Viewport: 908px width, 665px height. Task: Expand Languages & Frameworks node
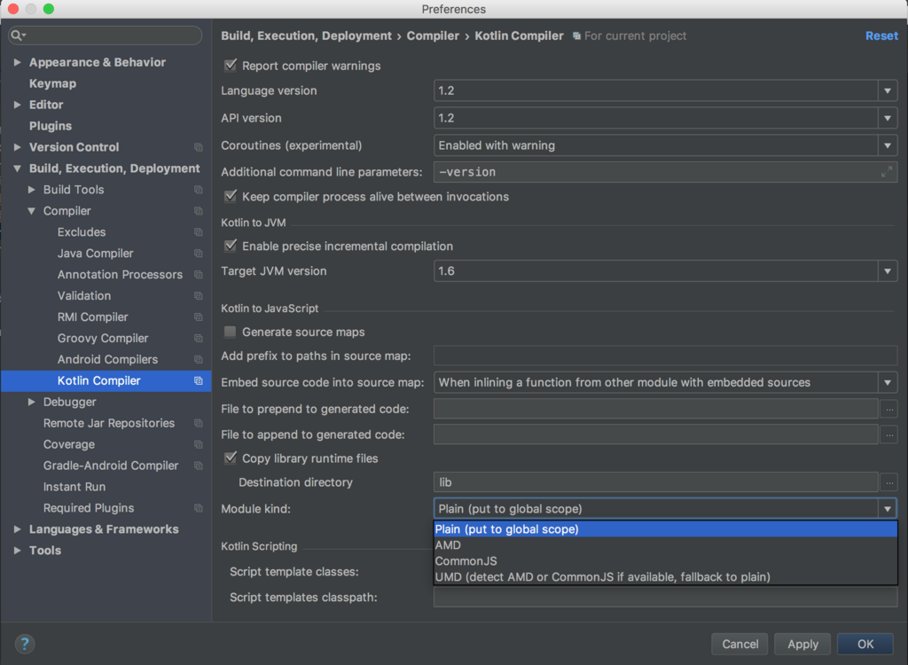pyautogui.click(x=18, y=529)
